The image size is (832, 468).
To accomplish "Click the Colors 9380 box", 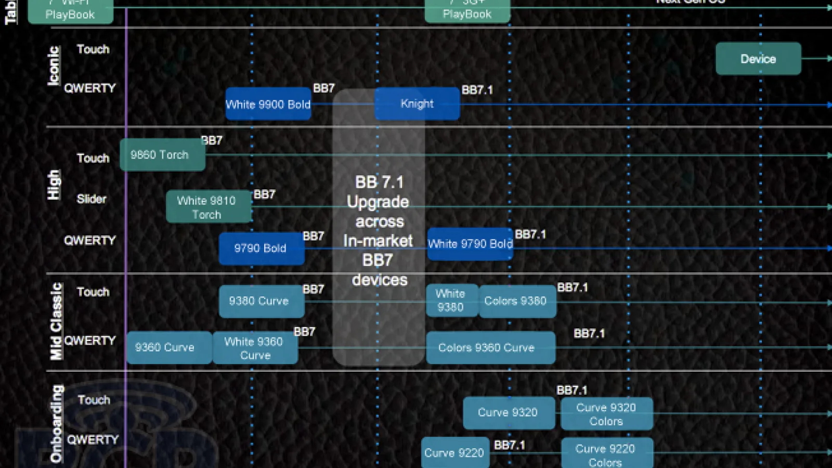I will click(517, 301).
